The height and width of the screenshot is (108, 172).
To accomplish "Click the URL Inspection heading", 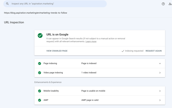I will coord(14,22).
